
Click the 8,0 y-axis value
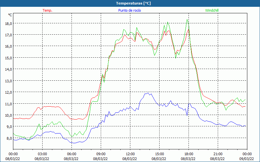coord(9,138)
